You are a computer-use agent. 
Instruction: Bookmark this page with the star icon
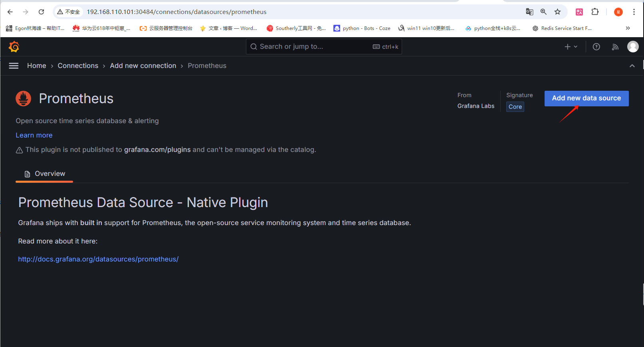tap(557, 12)
